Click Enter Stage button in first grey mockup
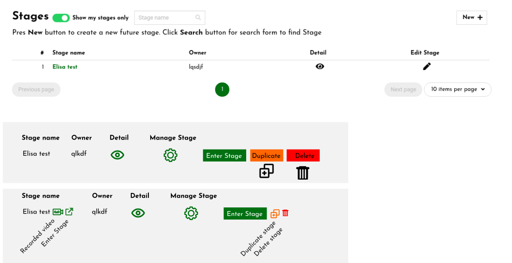The width and height of the screenshot is (512, 263). (224, 155)
